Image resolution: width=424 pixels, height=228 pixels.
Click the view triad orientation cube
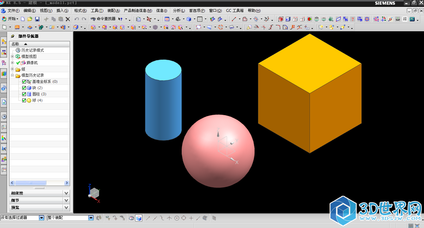(94, 193)
